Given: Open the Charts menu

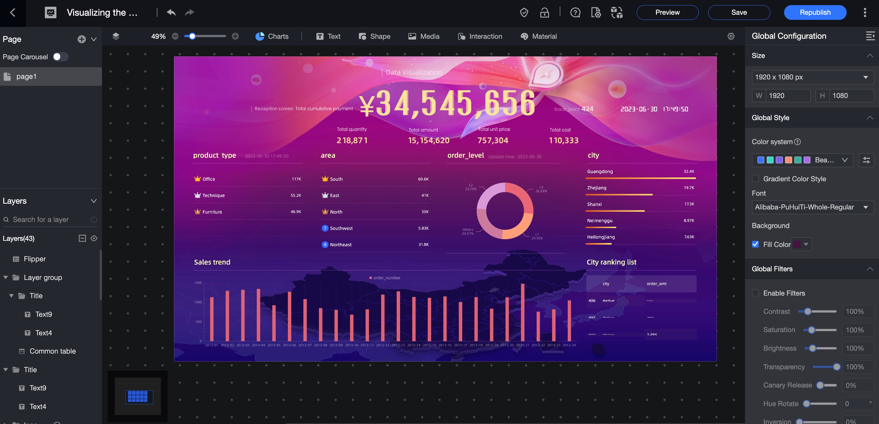Looking at the screenshot, I should click(272, 36).
